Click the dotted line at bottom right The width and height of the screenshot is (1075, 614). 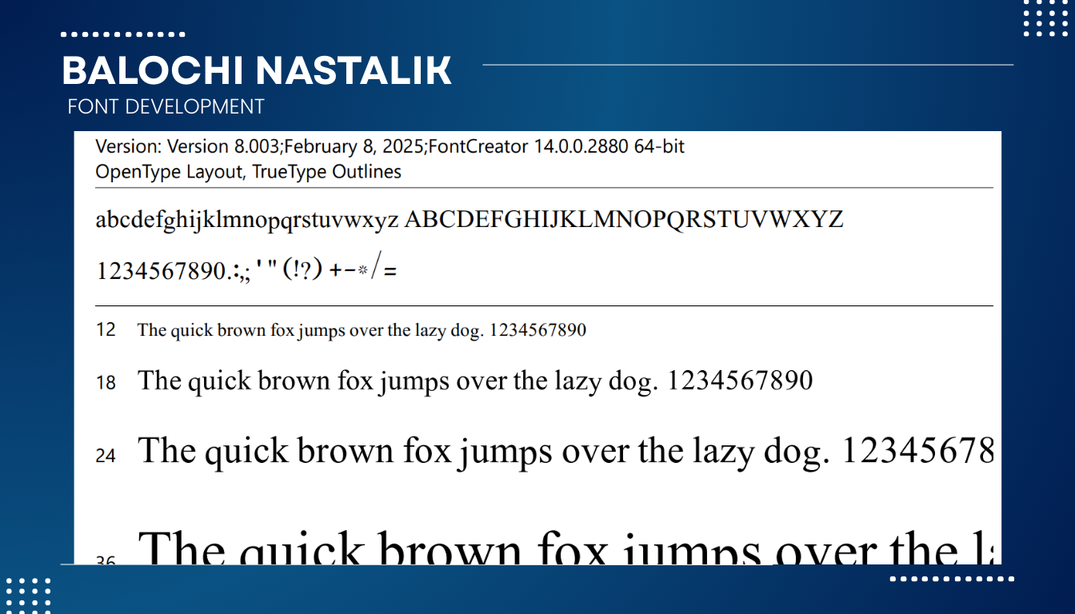pyautogui.click(x=952, y=578)
